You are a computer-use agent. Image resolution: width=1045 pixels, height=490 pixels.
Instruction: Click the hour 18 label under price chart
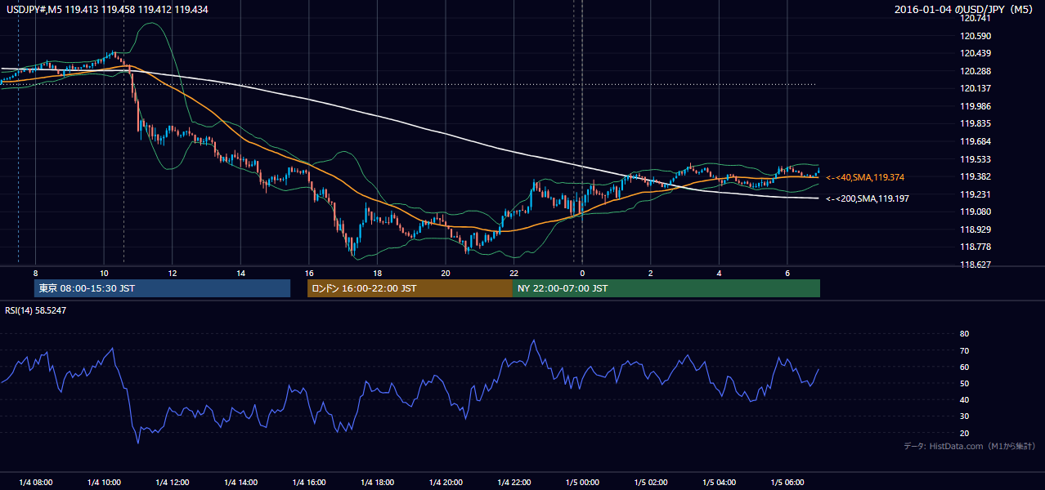click(x=377, y=273)
